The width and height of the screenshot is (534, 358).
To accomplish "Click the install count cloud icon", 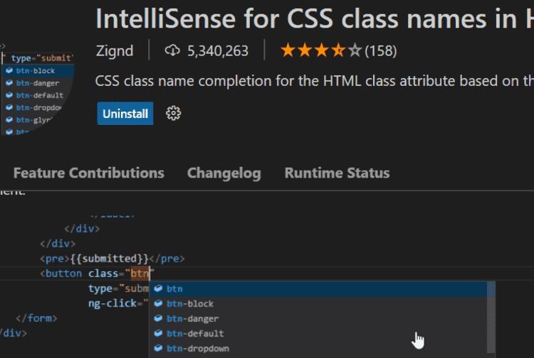I will (x=172, y=50).
